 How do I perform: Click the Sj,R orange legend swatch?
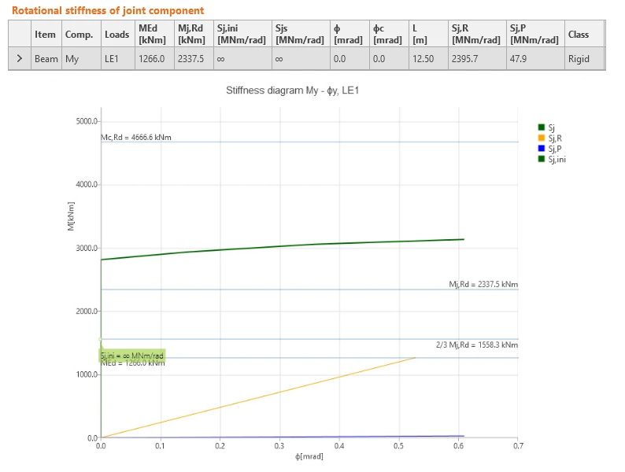541,138
